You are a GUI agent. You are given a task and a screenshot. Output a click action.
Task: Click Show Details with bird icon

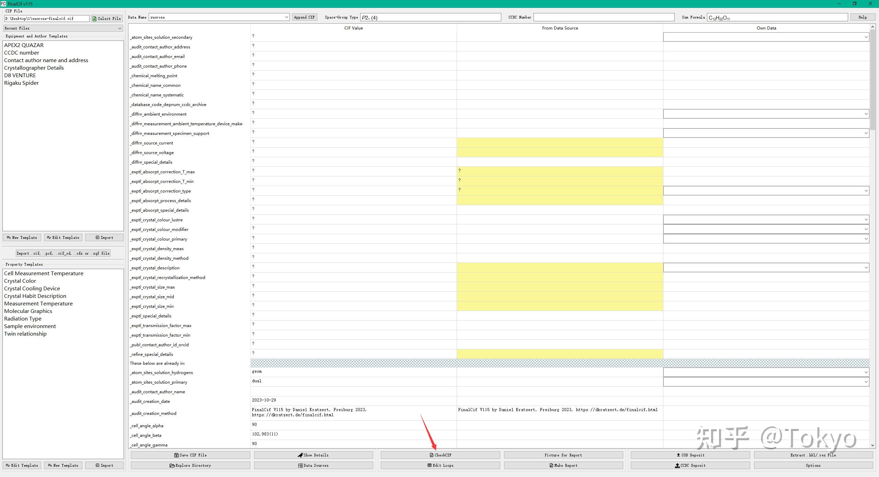point(313,455)
